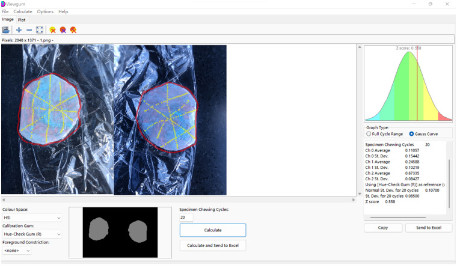Viewport: 457px width, 265px height.
Task: Click the fit-to-window icon
Action: [40, 29]
